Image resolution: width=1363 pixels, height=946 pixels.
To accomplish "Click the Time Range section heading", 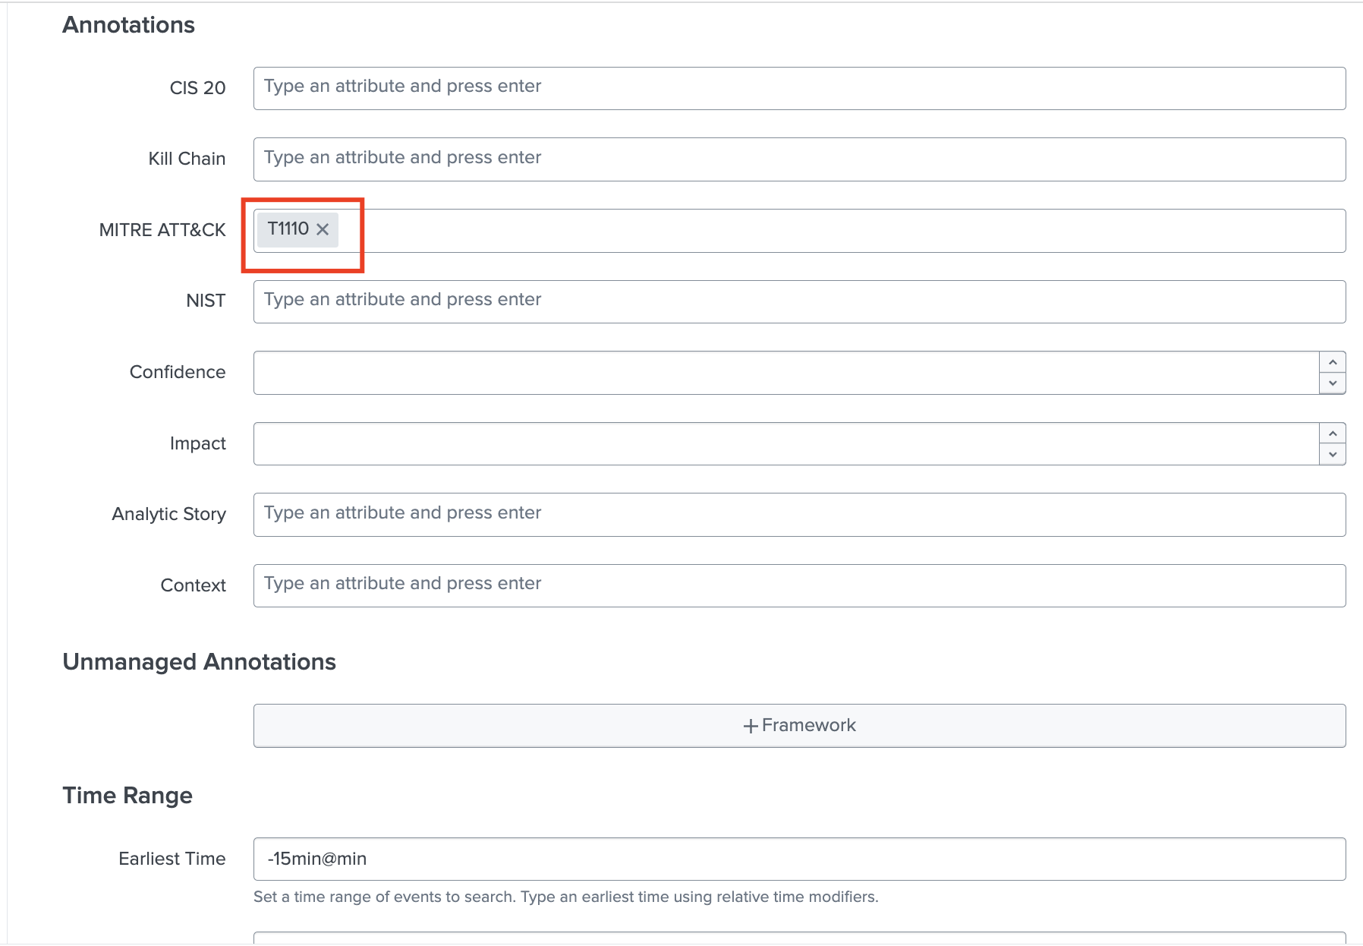I will click(127, 796).
